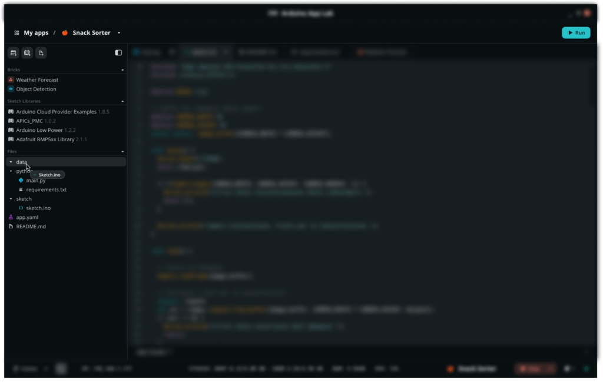Open the Snack Sorter app dropdown arrow
The height and width of the screenshot is (382, 603).
(119, 33)
